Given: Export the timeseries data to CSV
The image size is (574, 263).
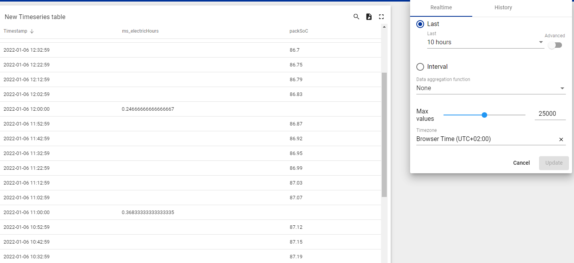Looking at the screenshot, I should click(x=369, y=17).
